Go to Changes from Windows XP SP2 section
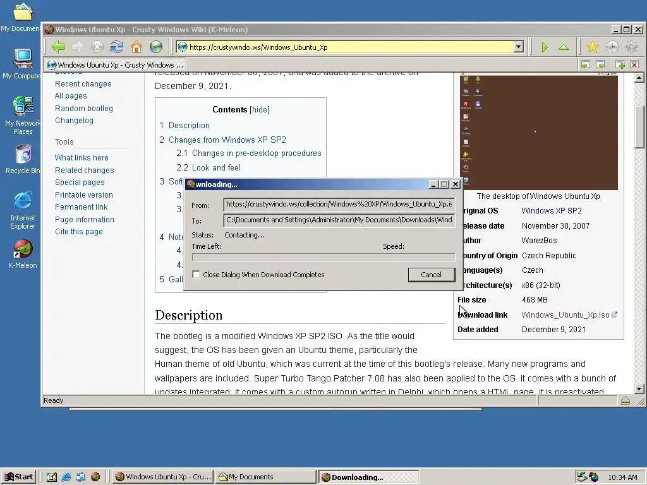 pyautogui.click(x=227, y=140)
